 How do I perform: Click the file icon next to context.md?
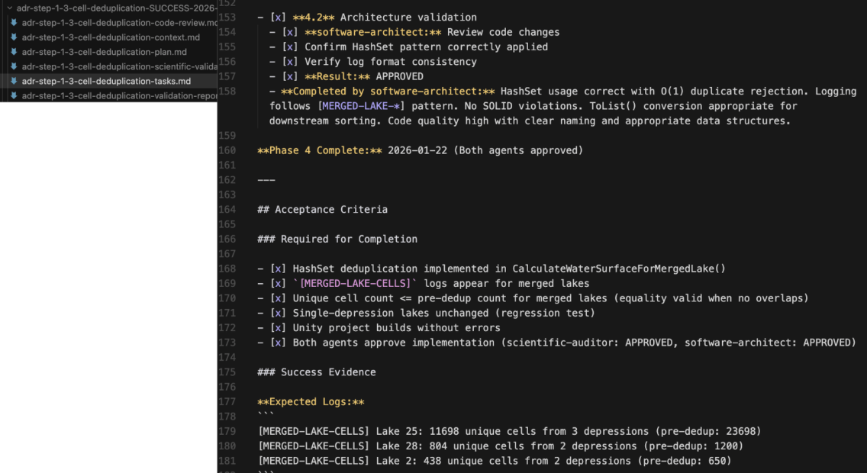[14, 37]
